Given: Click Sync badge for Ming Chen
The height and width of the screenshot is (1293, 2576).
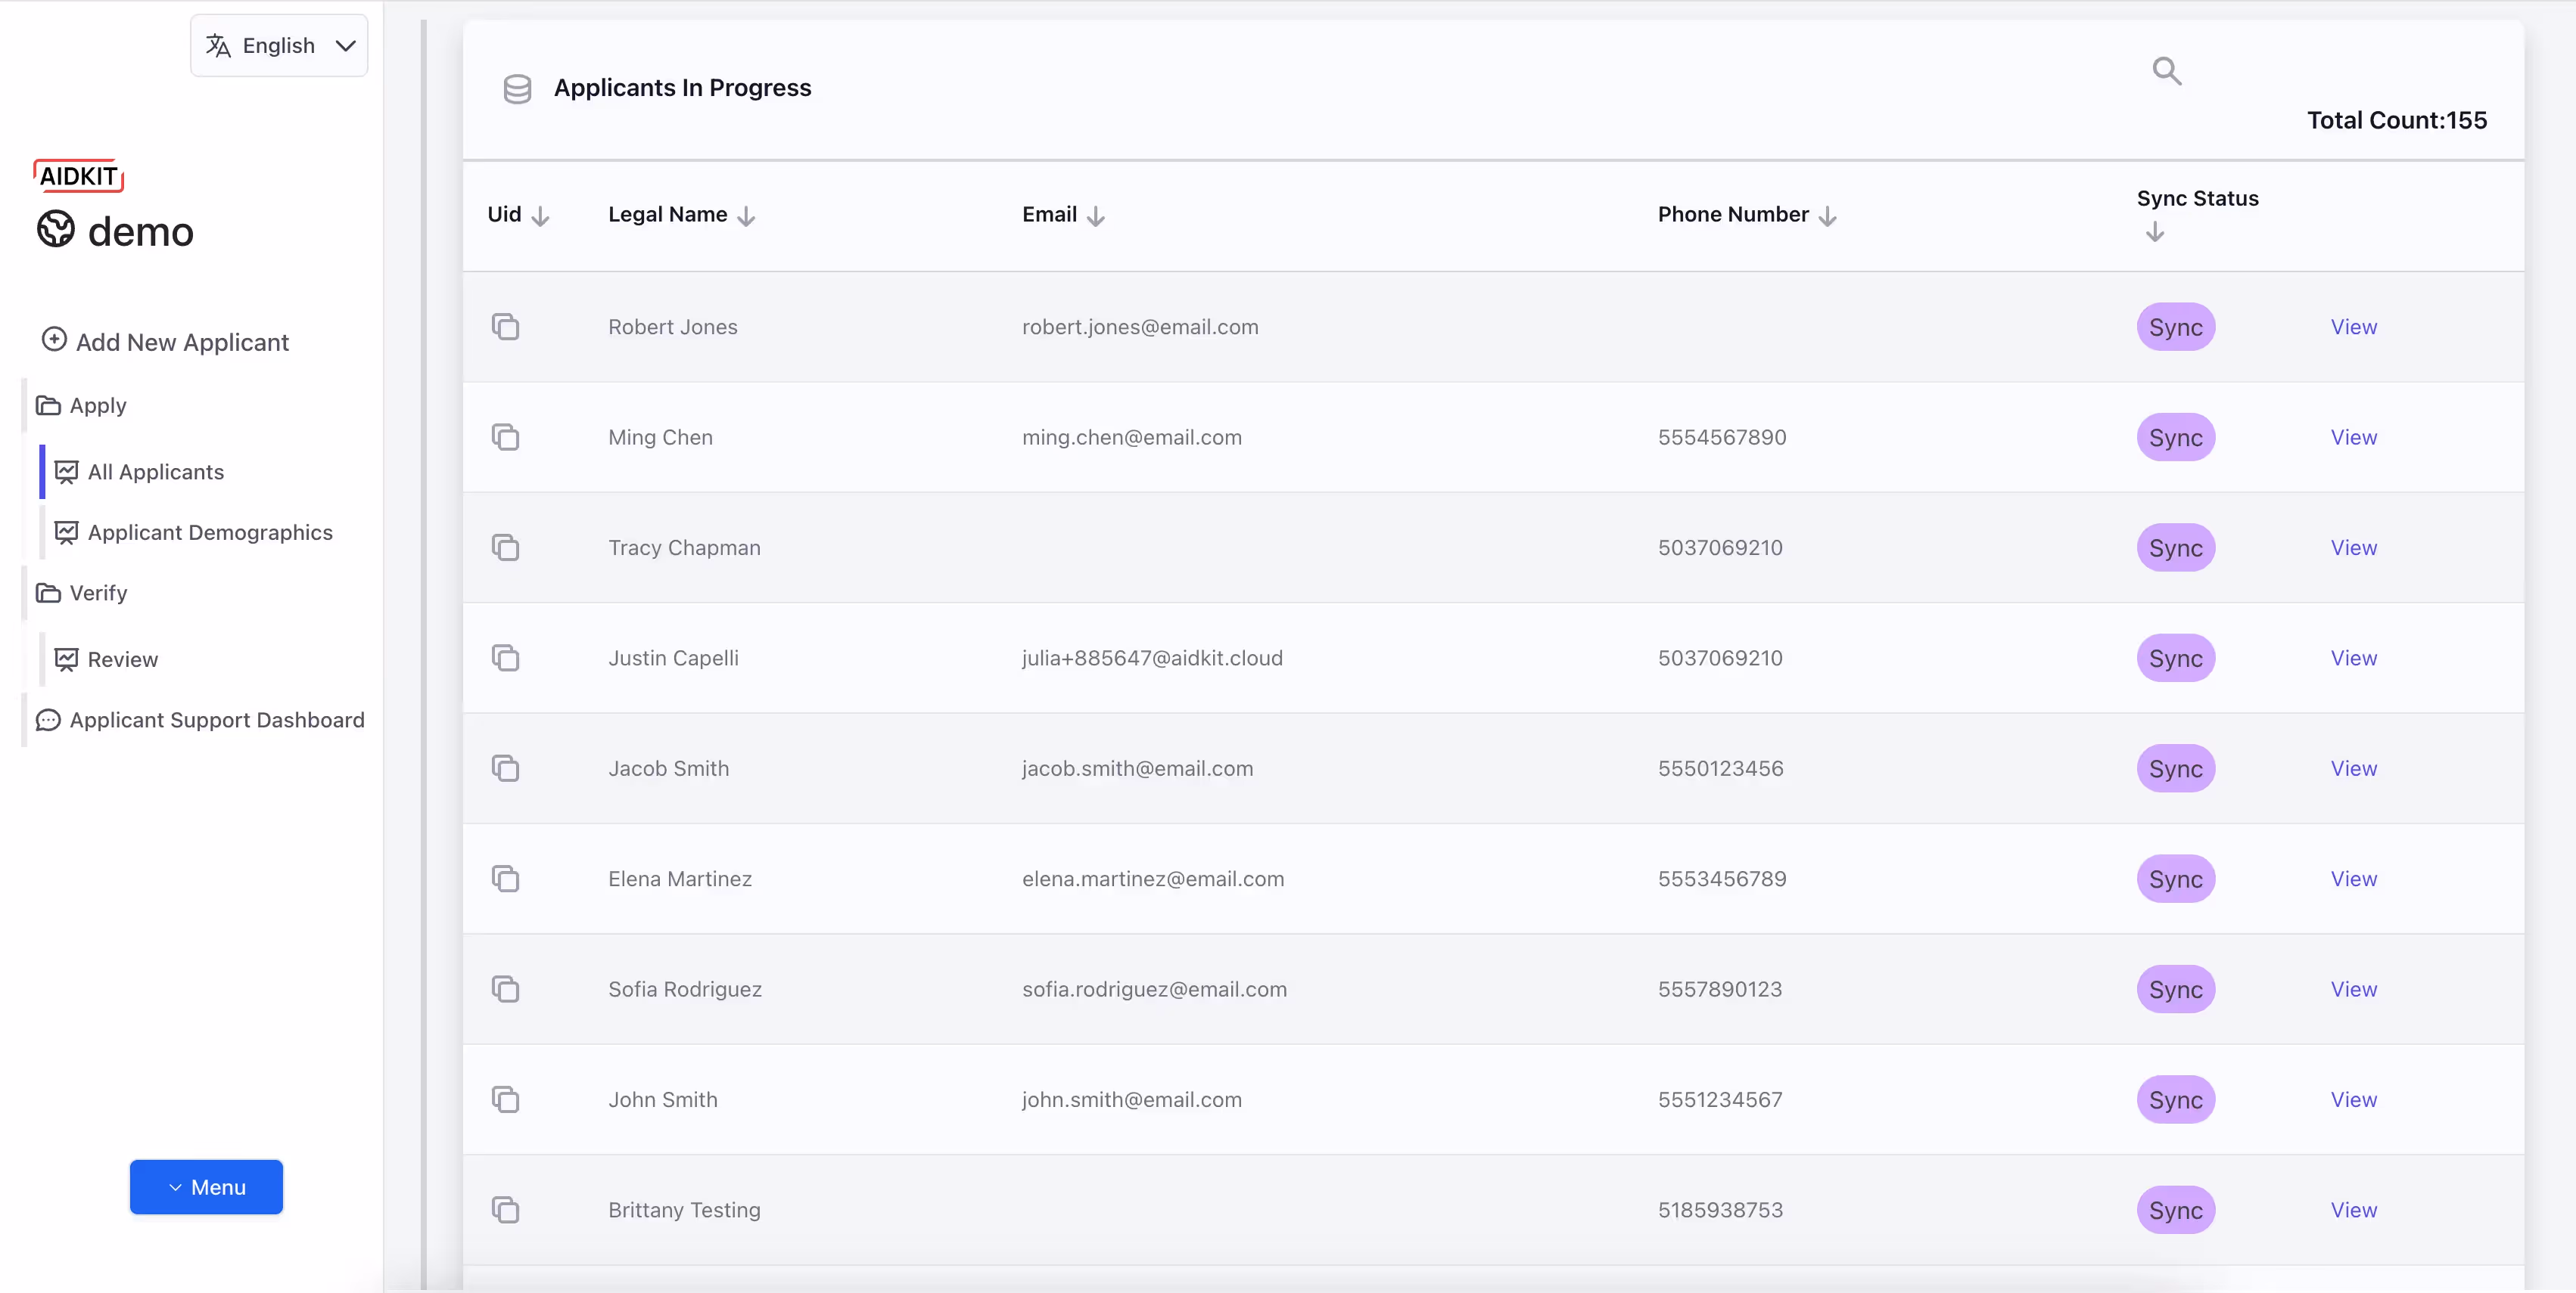Looking at the screenshot, I should tap(2176, 436).
